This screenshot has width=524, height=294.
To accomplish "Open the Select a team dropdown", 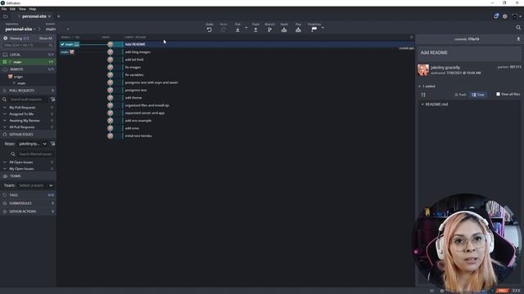I will 36,185.
